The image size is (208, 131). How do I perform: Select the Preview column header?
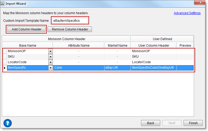pos(185,46)
